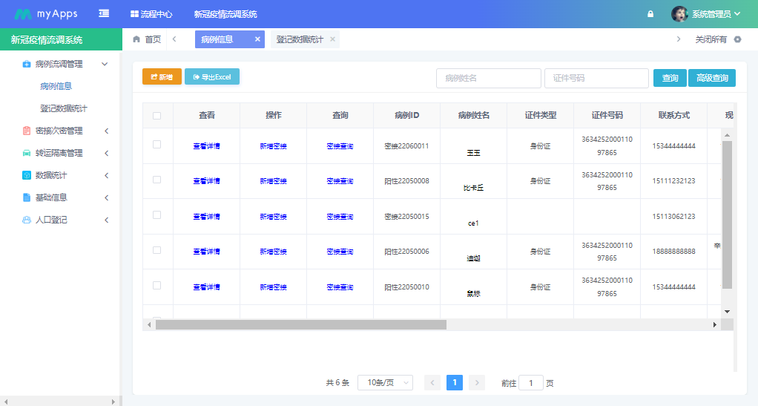The width and height of the screenshot is (758, 406).
Task: Click the 转运隔离管理 vehicle icon
Action: [x=27, y=153]
